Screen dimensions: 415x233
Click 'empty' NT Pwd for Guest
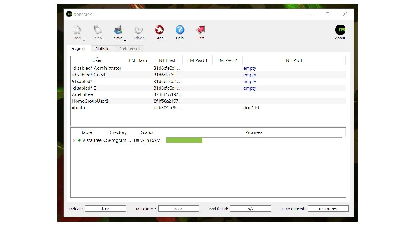(x=249, y=75)
